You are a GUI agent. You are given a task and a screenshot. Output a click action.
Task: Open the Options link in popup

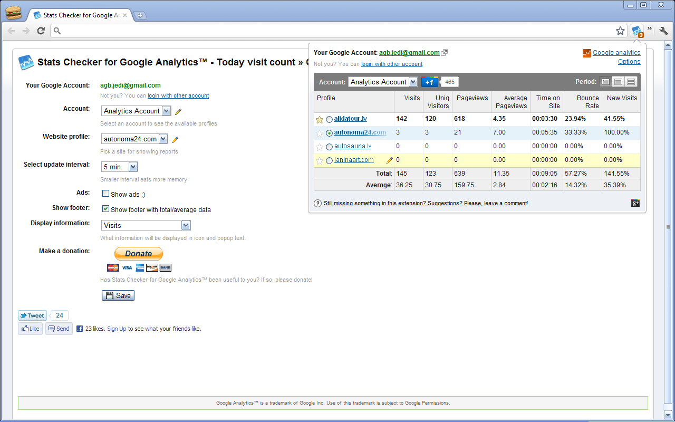pyautogui.click(x=629, y=62)
